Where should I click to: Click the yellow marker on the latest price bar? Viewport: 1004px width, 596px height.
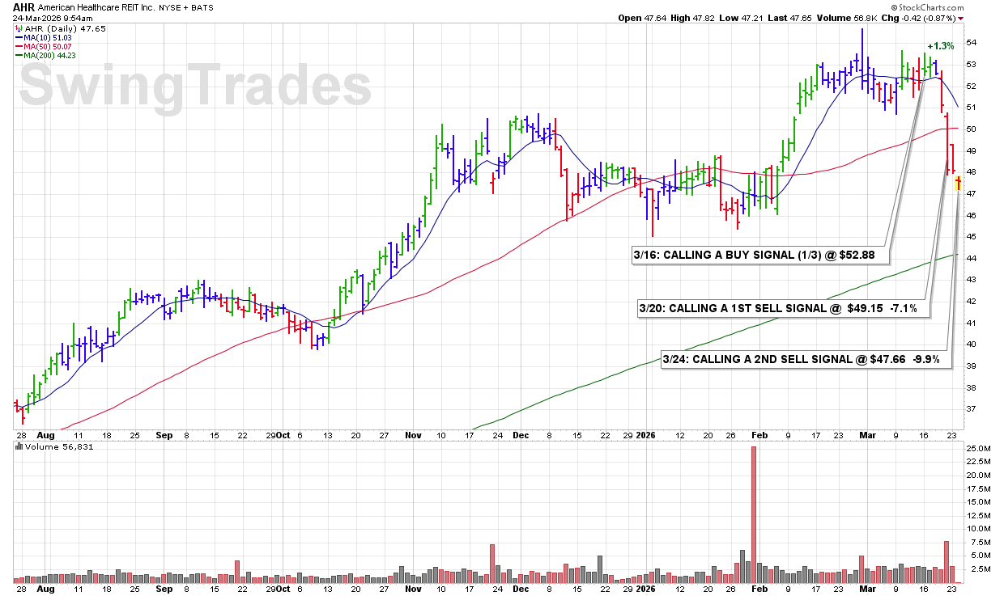click(959, 184)
